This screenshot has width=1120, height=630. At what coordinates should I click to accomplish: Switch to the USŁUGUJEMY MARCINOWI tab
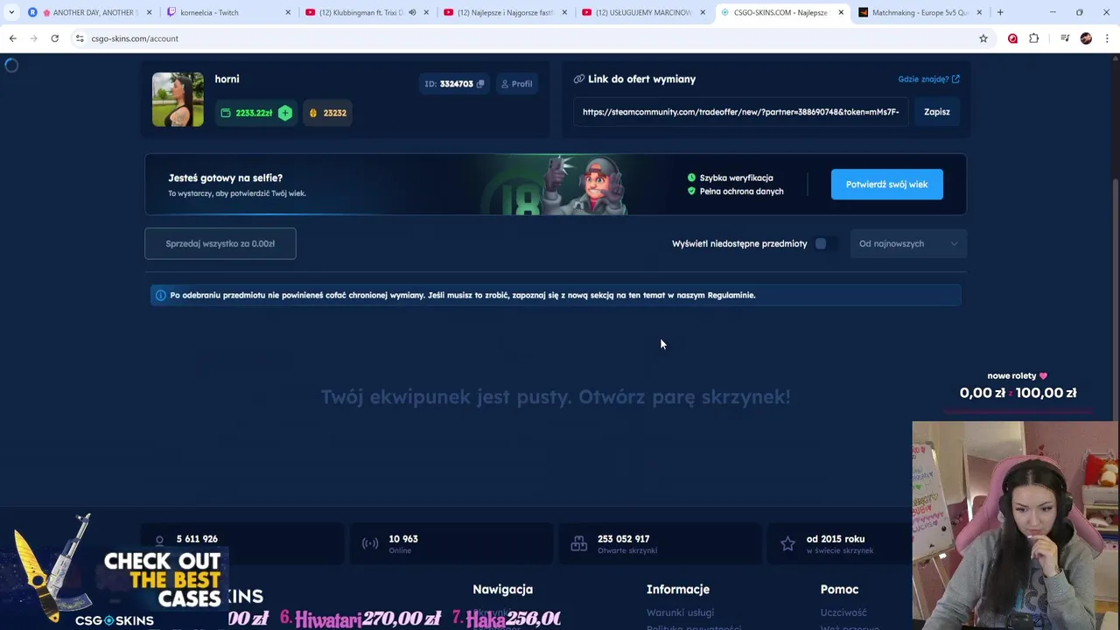[x=643, y=12]
